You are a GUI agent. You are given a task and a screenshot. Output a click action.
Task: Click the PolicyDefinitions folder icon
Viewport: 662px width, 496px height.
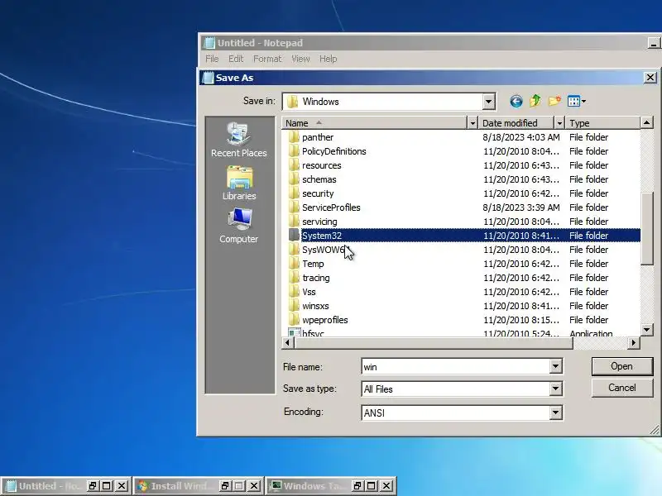(x=294, y=151)
